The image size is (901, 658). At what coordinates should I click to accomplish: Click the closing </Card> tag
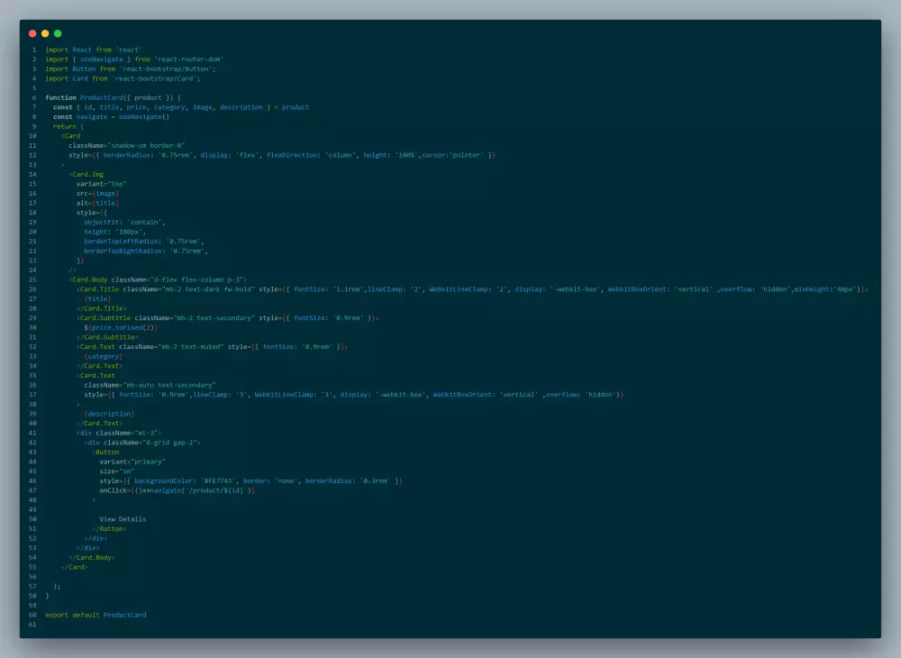(75, 567)
